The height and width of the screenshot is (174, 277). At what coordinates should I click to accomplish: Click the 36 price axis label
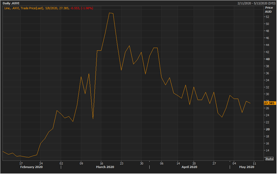point(267,73)
